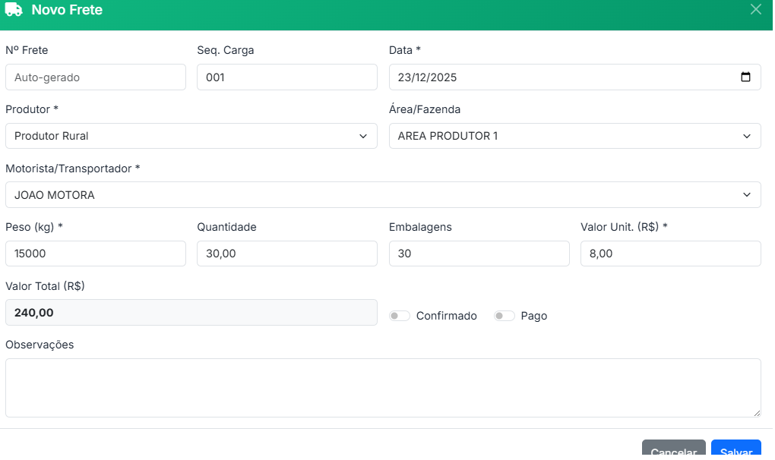Image resolution: width=775 pixels, height=460 pixels.
Task: Click into the Peso (kg) field
Action: (x=96, y=254)
